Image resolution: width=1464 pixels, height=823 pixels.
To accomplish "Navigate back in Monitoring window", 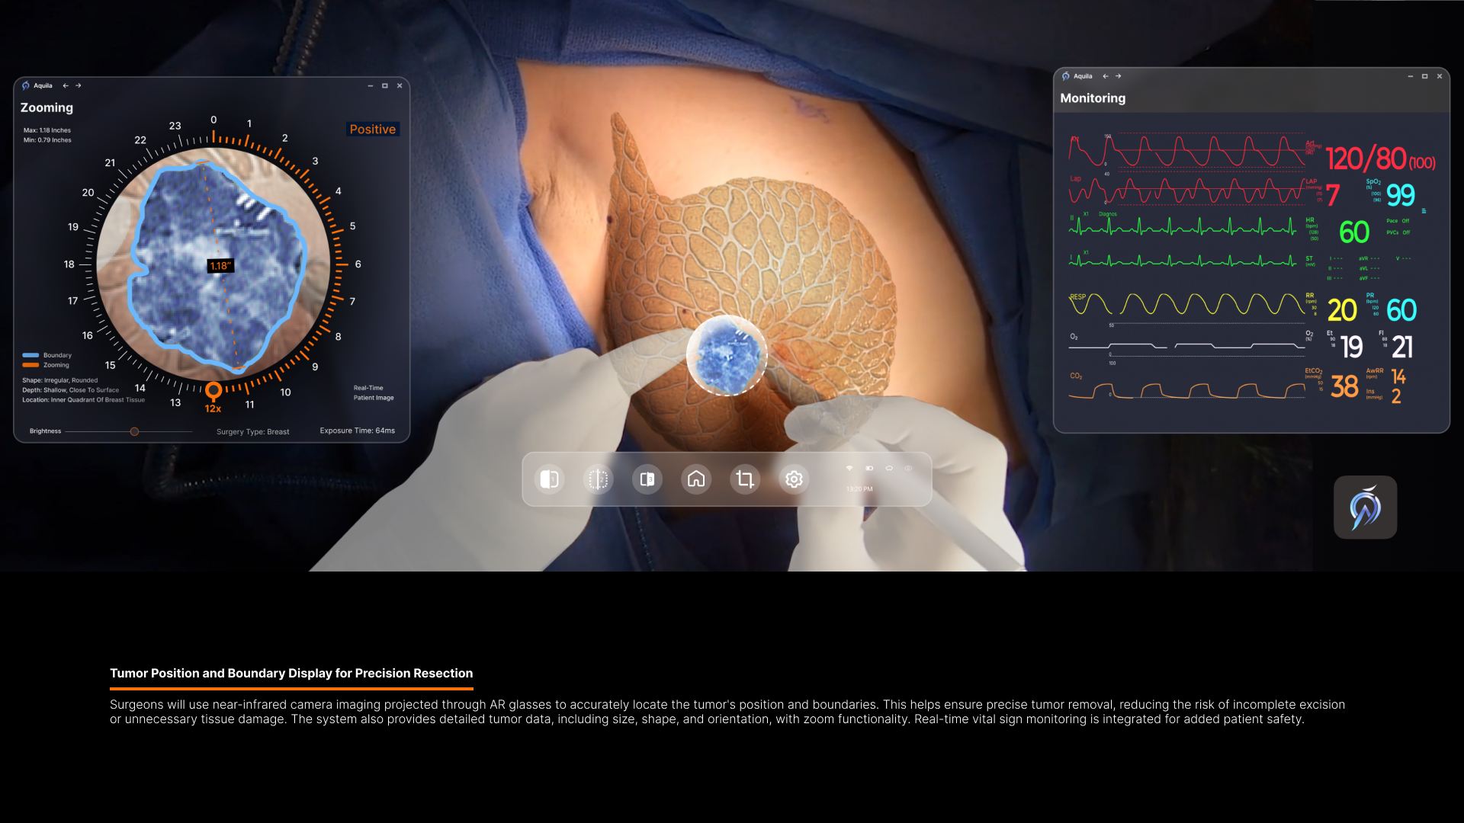I will click(x=1106, y=76).
